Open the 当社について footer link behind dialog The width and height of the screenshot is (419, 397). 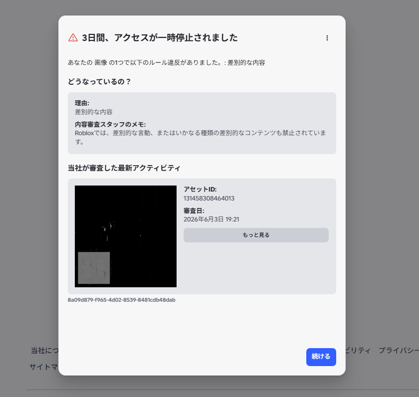(44, 351)
